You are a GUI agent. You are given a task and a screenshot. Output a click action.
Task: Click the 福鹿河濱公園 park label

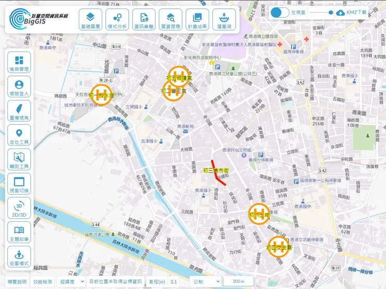(97, 234)
